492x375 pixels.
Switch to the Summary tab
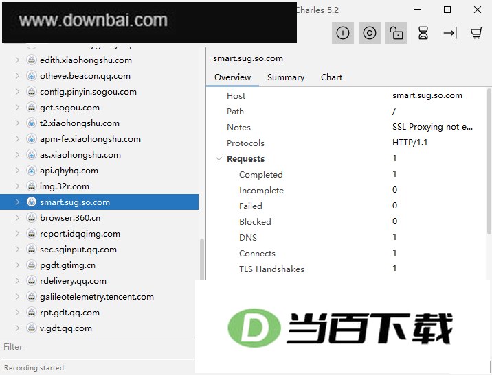(x=286, y=77)
